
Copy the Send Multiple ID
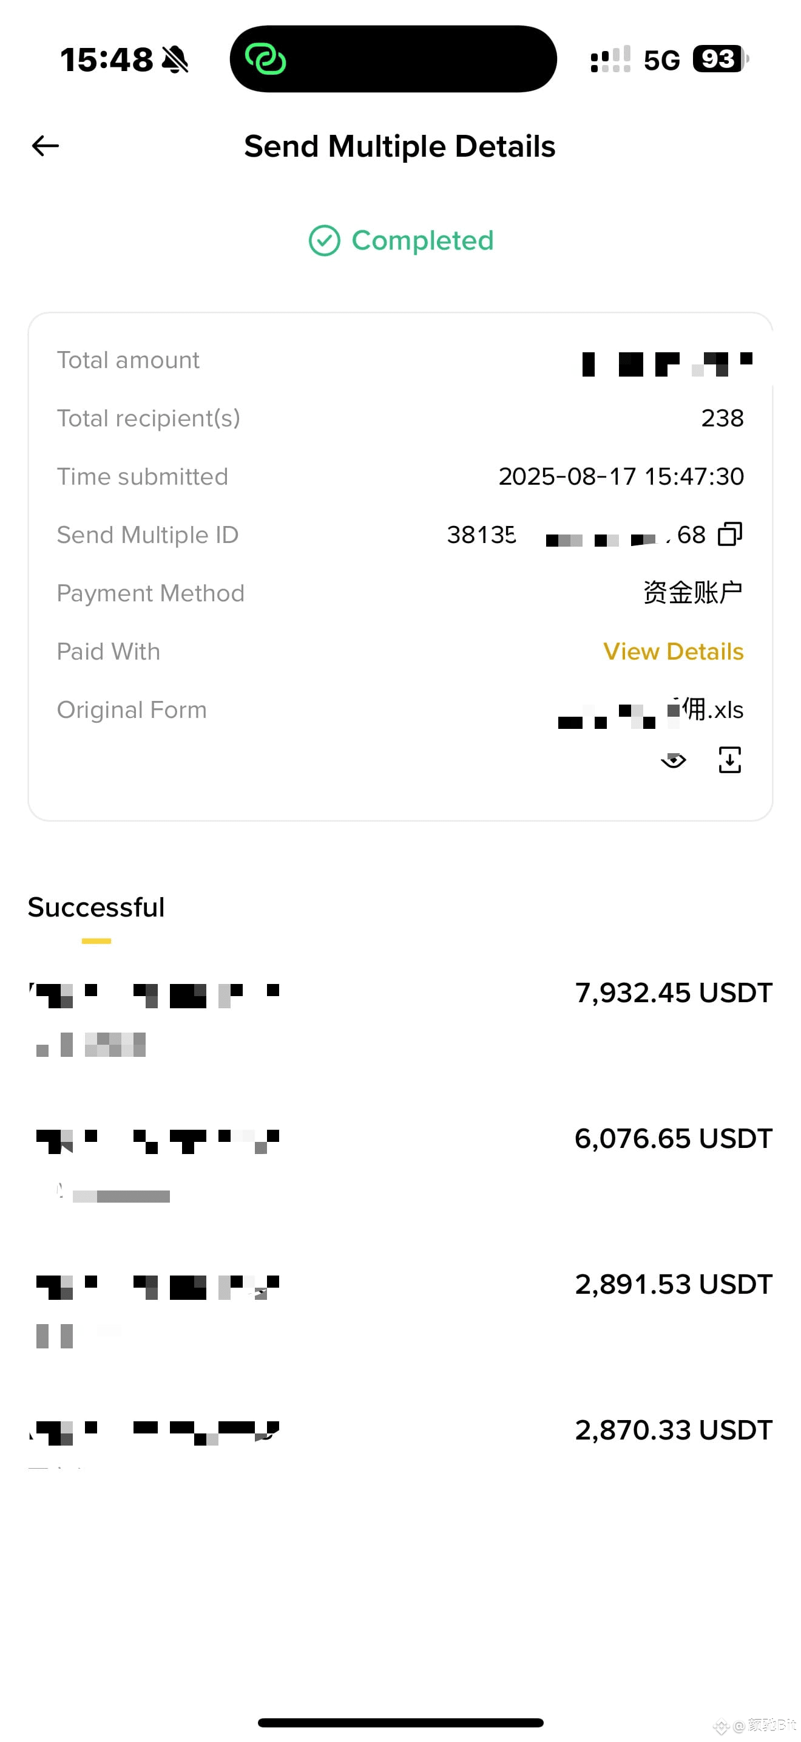729,535
